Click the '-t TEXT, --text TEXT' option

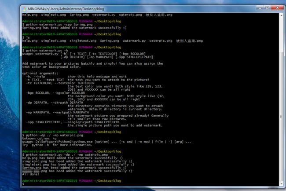pyautogui.click(x=45, y=80)
